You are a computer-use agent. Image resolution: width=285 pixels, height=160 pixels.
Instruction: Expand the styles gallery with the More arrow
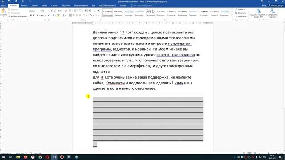(232, 16)
